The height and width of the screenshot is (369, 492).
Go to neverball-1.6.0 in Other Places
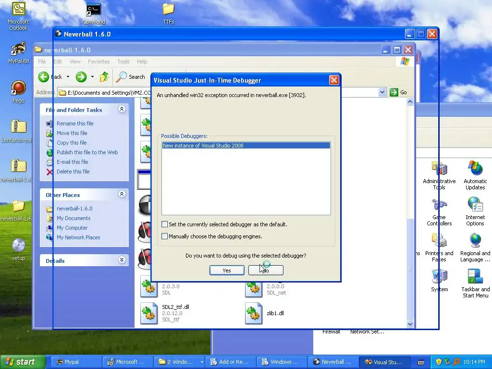74,209
